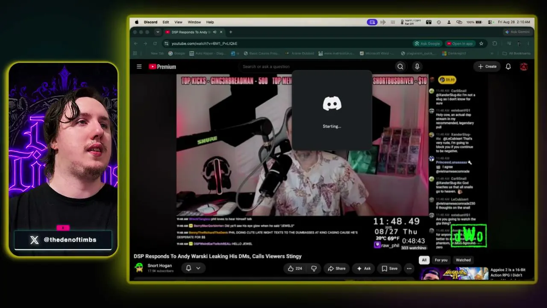Click the Ask Google lens button

(x=427, y=43)
